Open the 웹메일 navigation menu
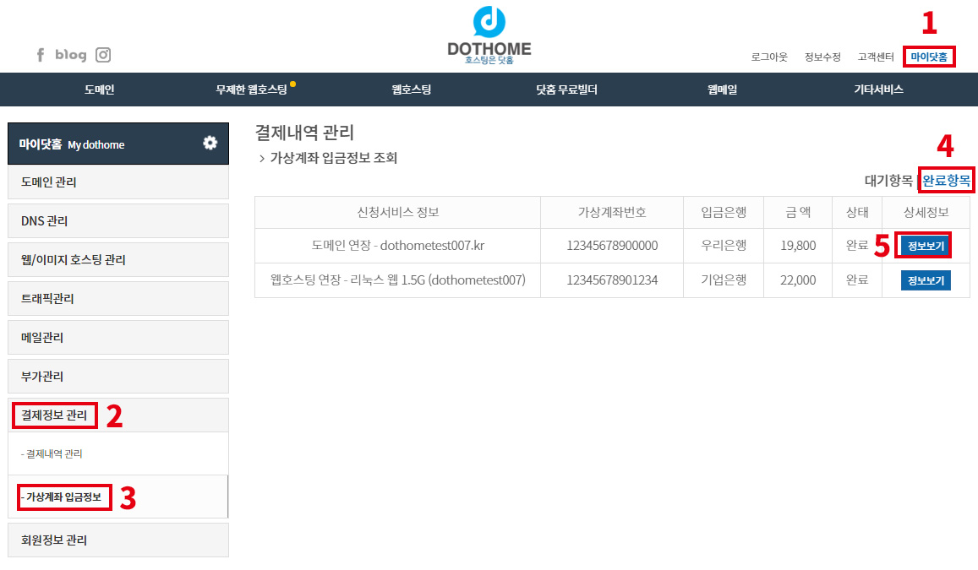This screenshot has height=570, width=978. tap(723, 90)
